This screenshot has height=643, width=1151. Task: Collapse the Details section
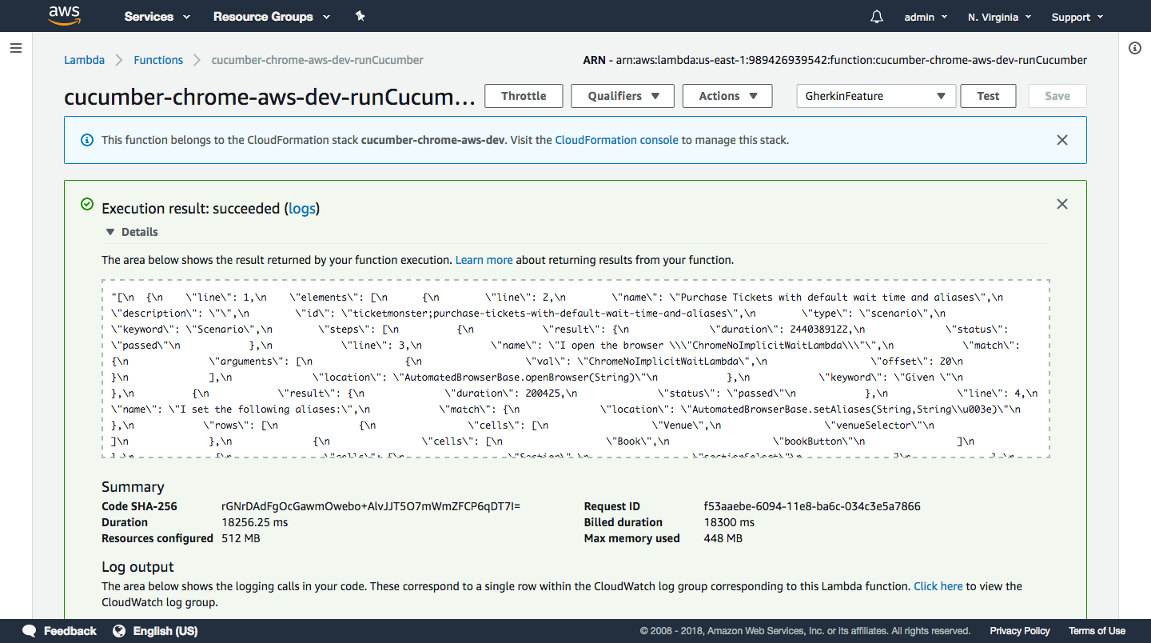coord(110,232)
